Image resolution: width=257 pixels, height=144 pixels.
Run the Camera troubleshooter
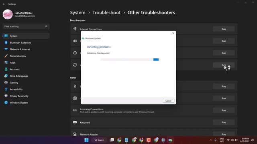[224, 98]
